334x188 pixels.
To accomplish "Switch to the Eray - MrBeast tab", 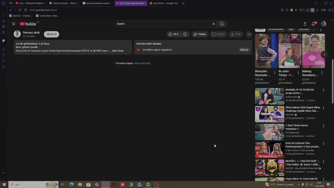I will [30, 3].
